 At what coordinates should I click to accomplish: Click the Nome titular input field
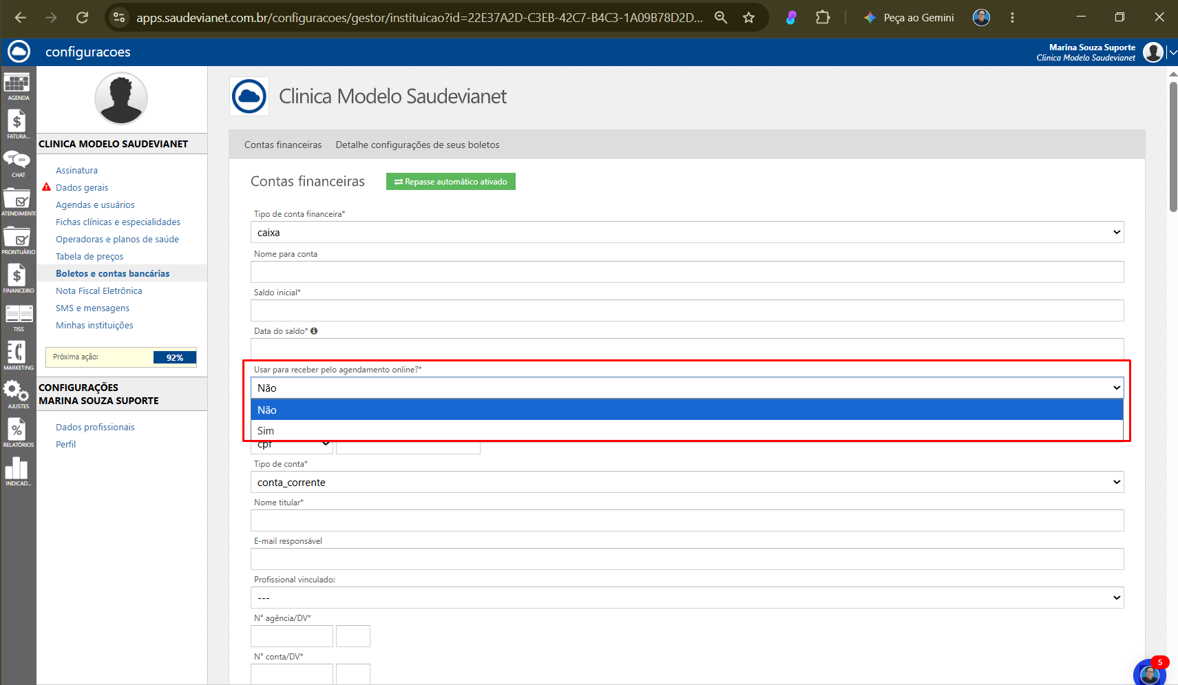(x=687, y=520)
